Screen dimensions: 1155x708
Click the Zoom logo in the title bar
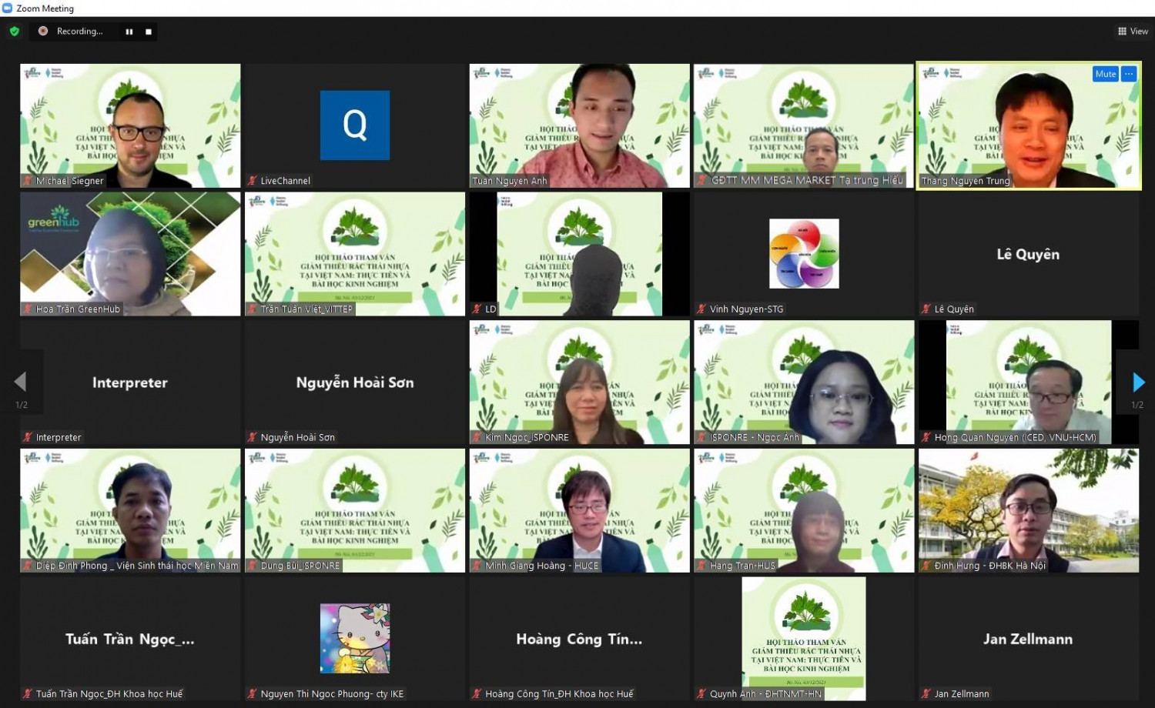[x=8, y=8]
